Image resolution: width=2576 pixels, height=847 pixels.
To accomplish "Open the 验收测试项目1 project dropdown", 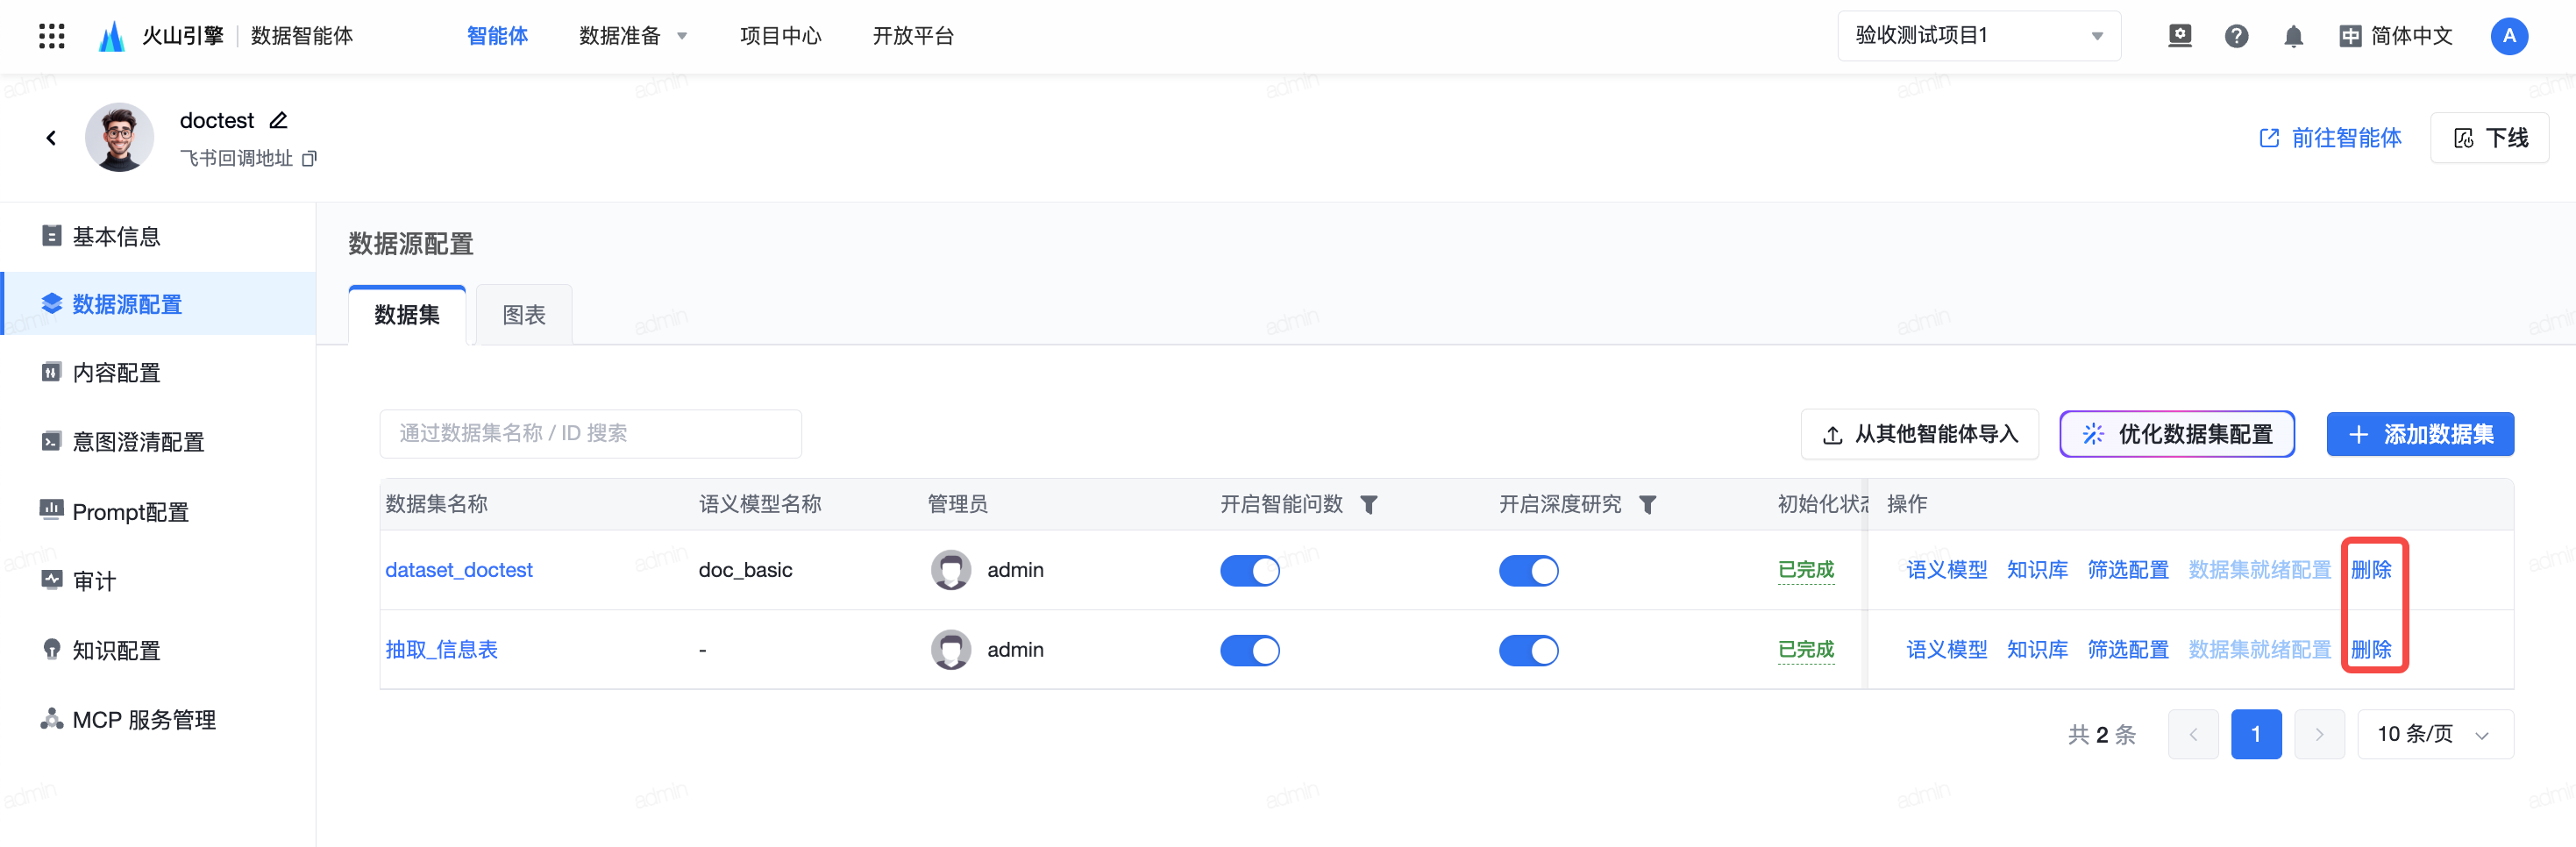I will [1977, 36].
